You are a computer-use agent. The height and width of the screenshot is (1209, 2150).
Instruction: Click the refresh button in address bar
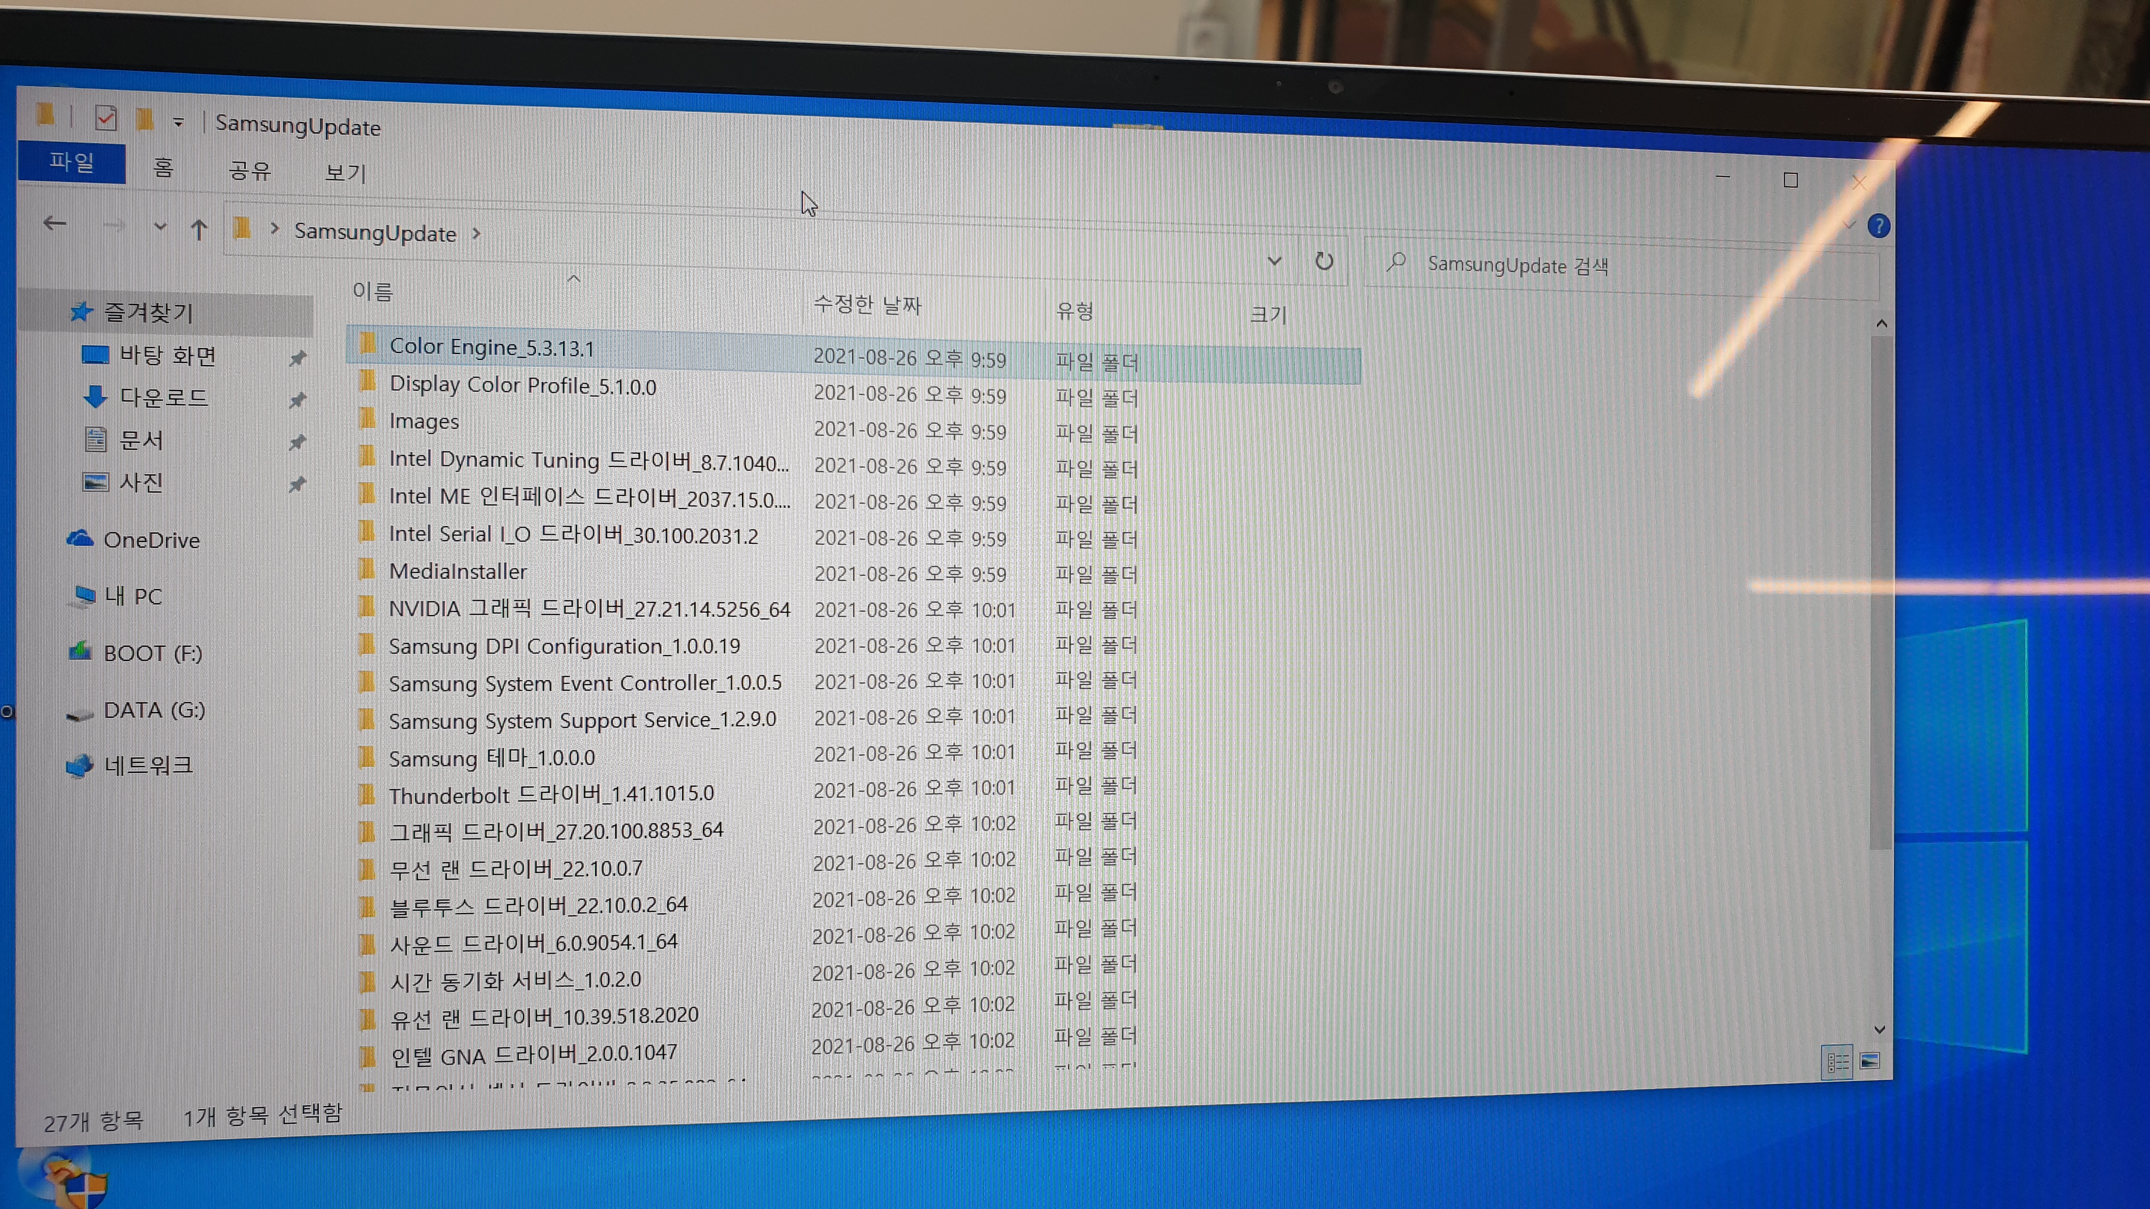[1323, 262]
